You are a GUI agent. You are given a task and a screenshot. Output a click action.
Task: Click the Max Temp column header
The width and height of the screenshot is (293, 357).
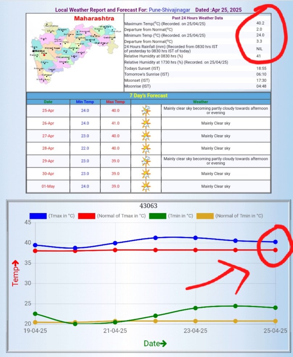coord(115,102)
